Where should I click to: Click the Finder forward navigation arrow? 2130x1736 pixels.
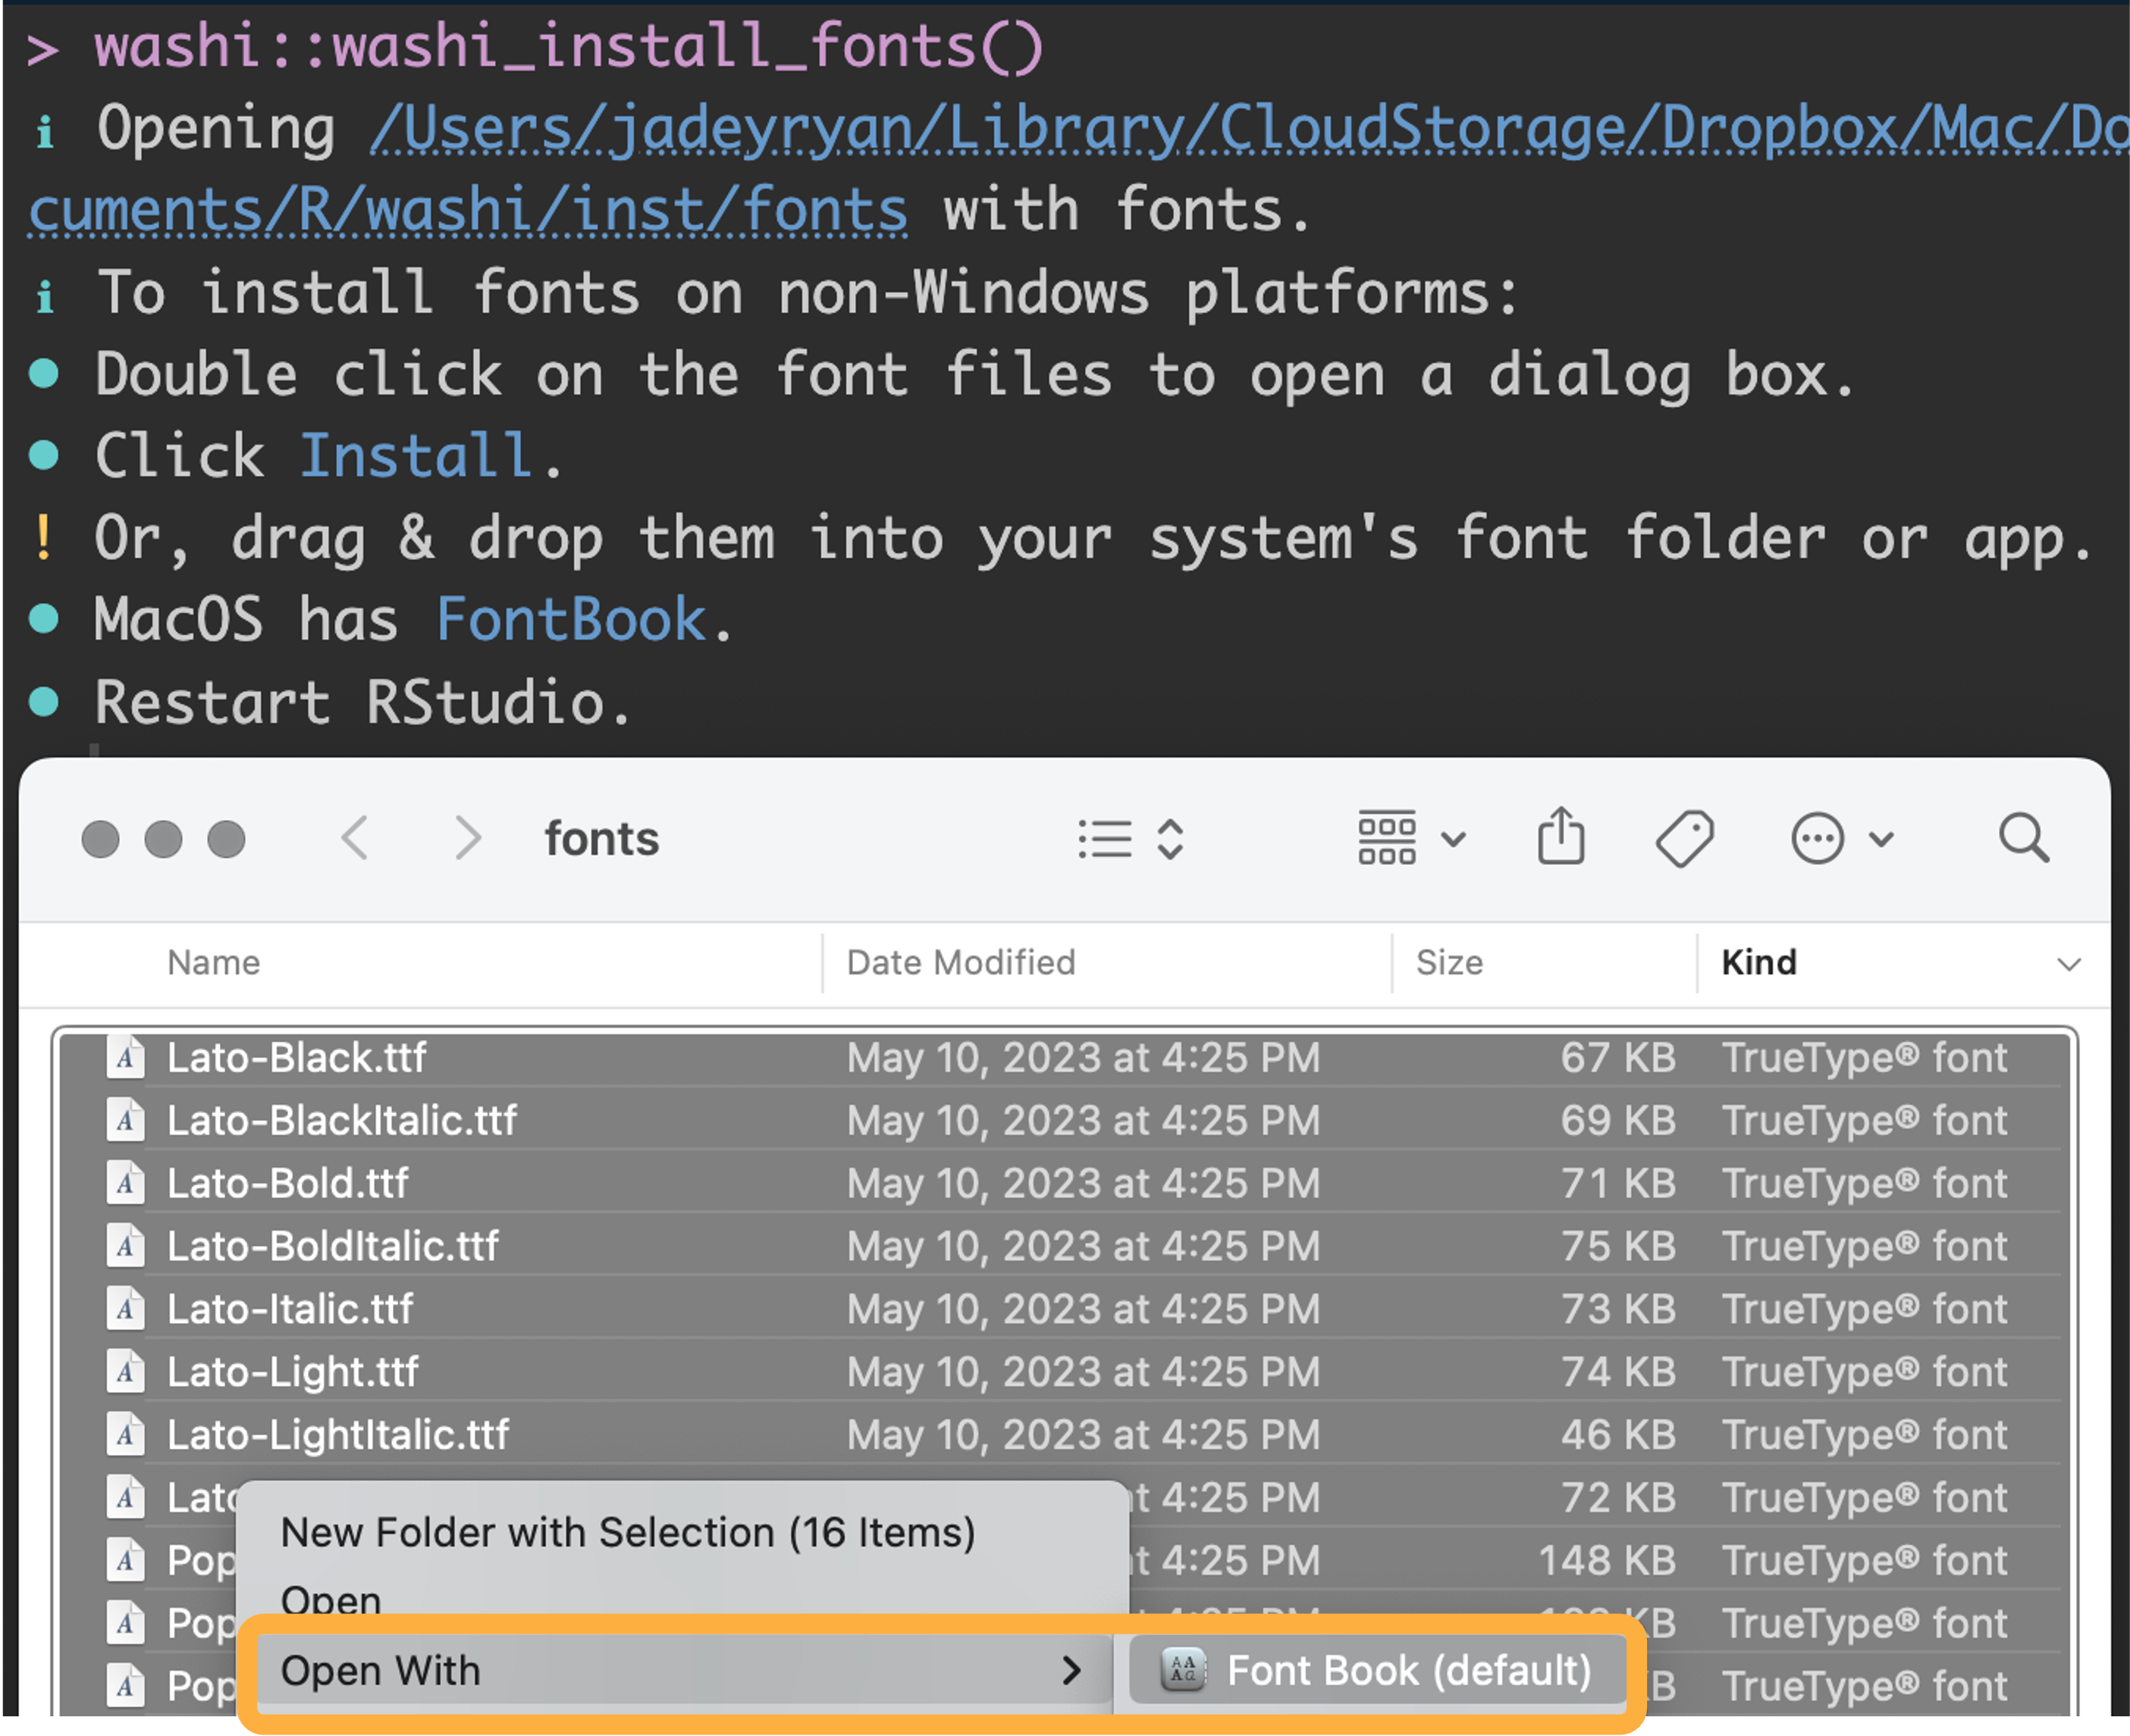pyautogui.click(x=467, y=837)
